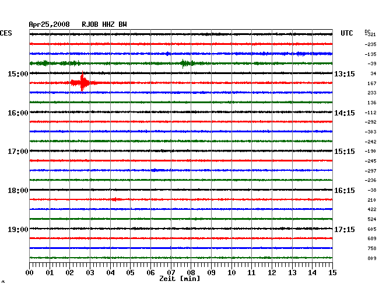This screenshot has height=288, width=379.
Task: Click the 16:15 UTC time label
Action: (345, 191)
